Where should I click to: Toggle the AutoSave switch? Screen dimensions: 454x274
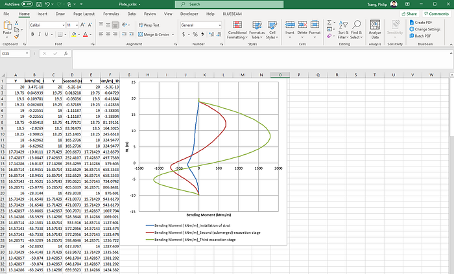tap(27, 4)
